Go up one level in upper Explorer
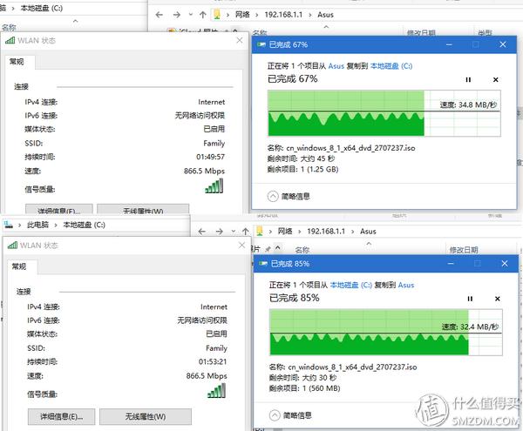Screen dimensions: 523x431 coord(203,15)
